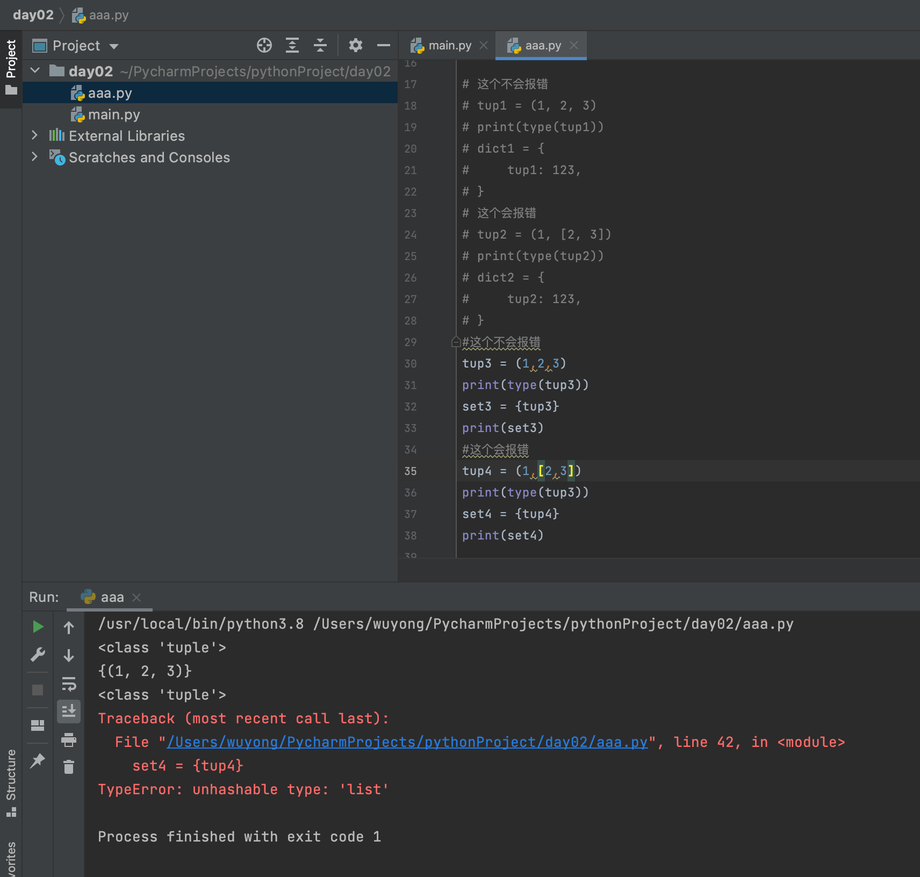Screen dimensions: 920x877
Task: Click line number 35 in the gutter
Action: point(411,471)
